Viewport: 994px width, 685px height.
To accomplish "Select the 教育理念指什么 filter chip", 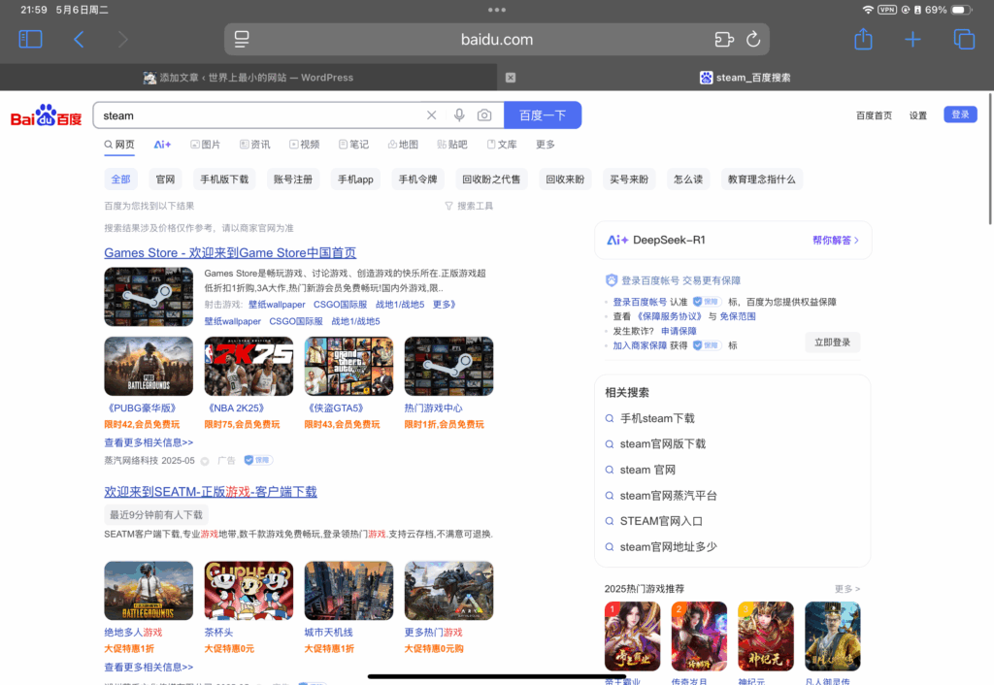I will (761, 179).
